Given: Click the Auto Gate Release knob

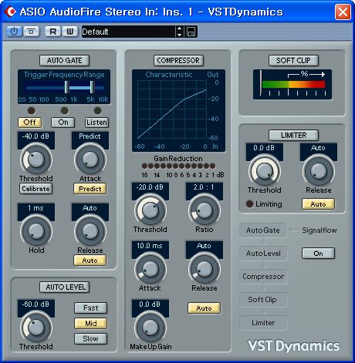Looking at the screenshot, I should click(90, 231).
